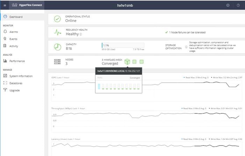This screenshot has height=156, width=245.
Task: Open Datastores in the sidebar
Action: coord(22,83)
